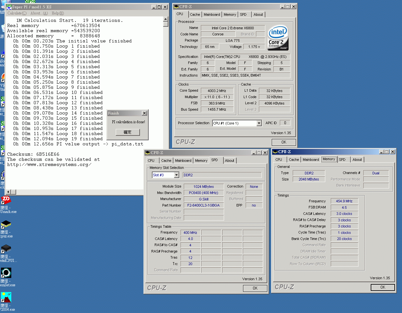Image resolution: width=402 pixels, height=313 pixels.
Task: Click the Package LGA 775 field
Action: [x=233, y=41]
